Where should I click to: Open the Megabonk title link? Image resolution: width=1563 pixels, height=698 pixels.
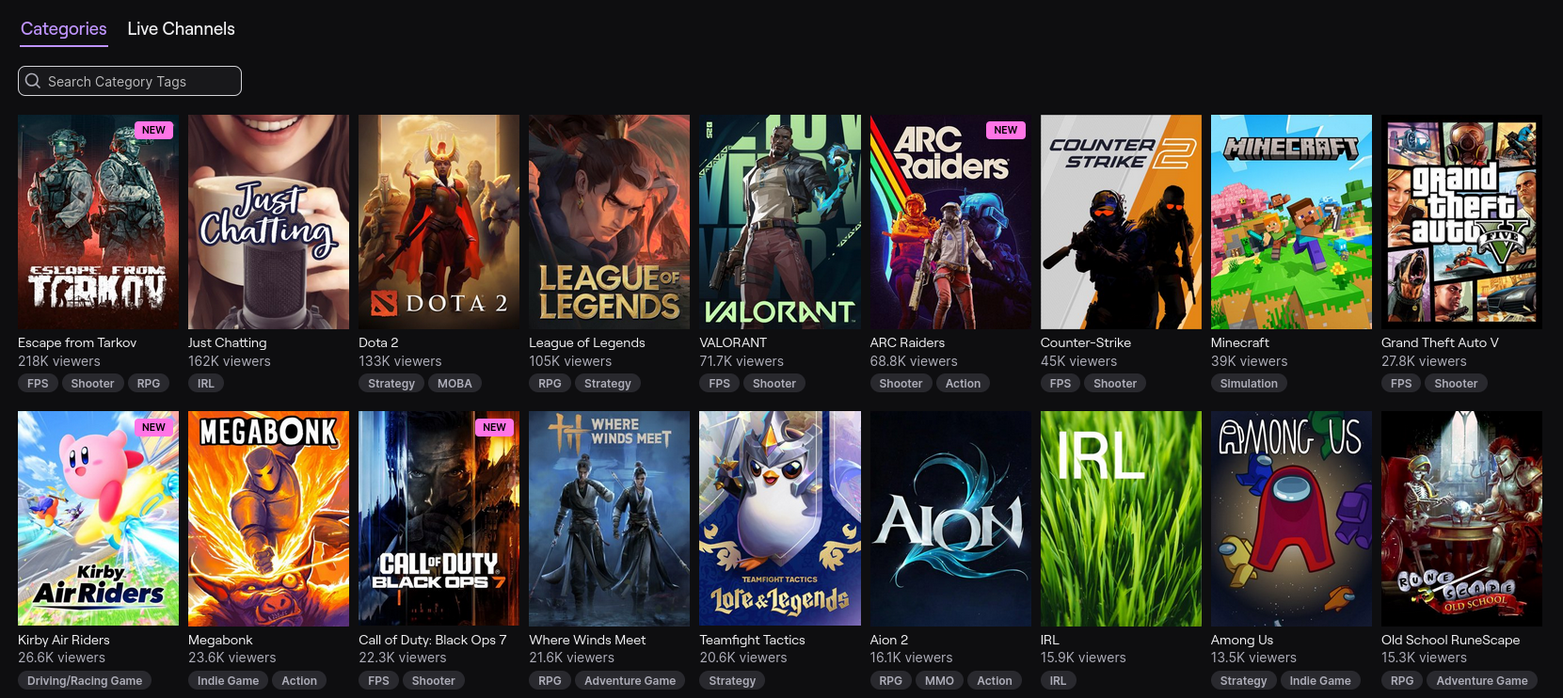220,640
